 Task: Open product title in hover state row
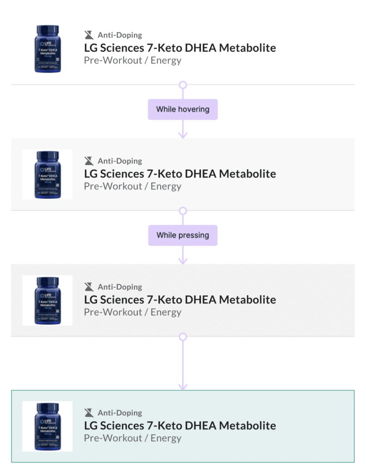tap(180, 174)
